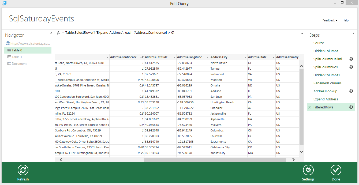Open Address.Confidence column filter dropdown
The image size is (359, 185).
click(142, 57)
